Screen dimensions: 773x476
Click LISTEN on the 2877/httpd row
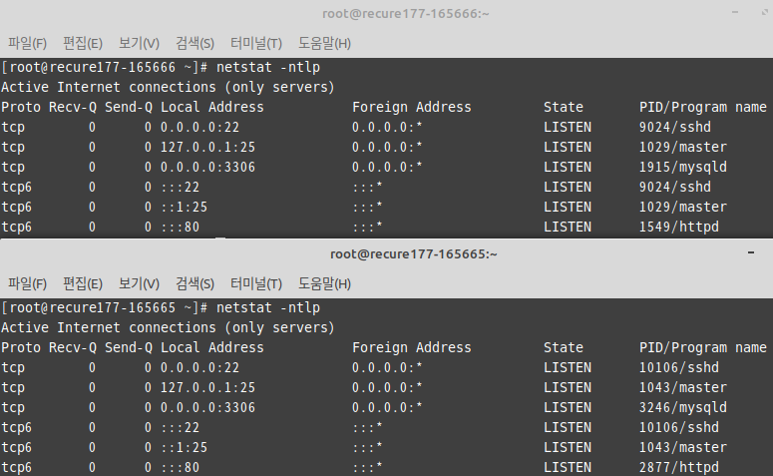pyautogui.click(x=567, y=467)
